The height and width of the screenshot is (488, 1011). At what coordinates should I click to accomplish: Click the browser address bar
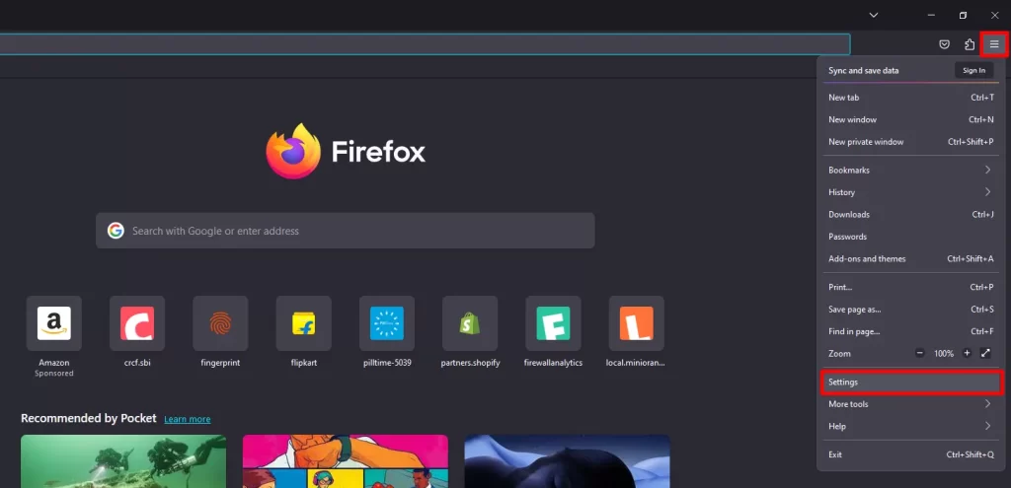click(425, 44)
